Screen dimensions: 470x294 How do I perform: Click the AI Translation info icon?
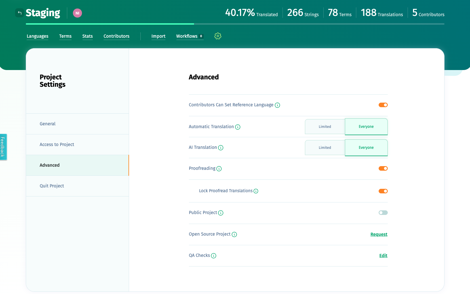[x=221, y=148]
